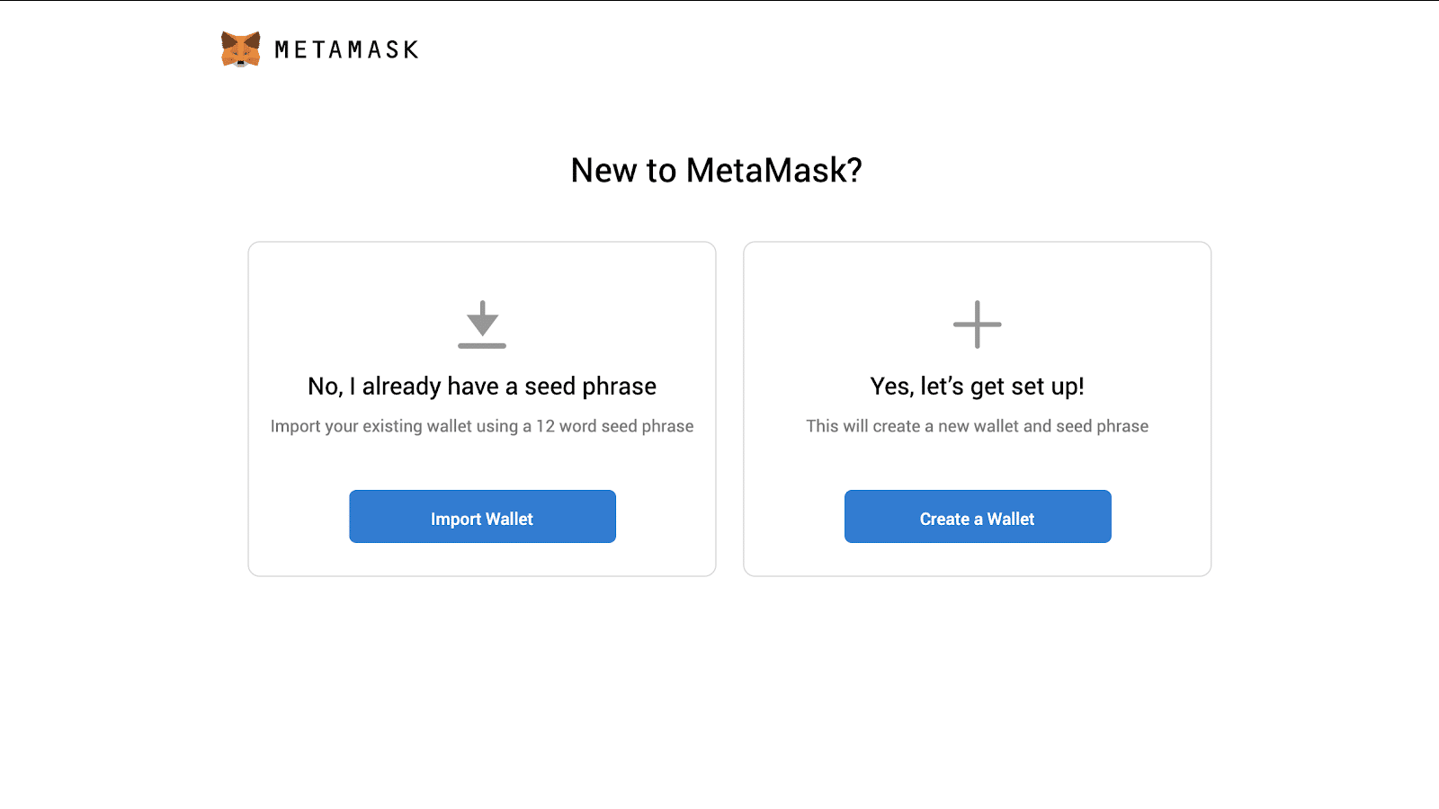Click the horizontal bar under the import arrow

pos(482,345)
